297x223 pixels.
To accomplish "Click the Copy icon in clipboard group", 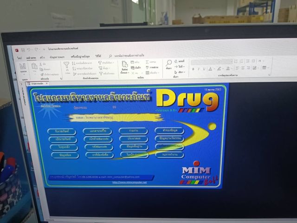I will point(41,69).
